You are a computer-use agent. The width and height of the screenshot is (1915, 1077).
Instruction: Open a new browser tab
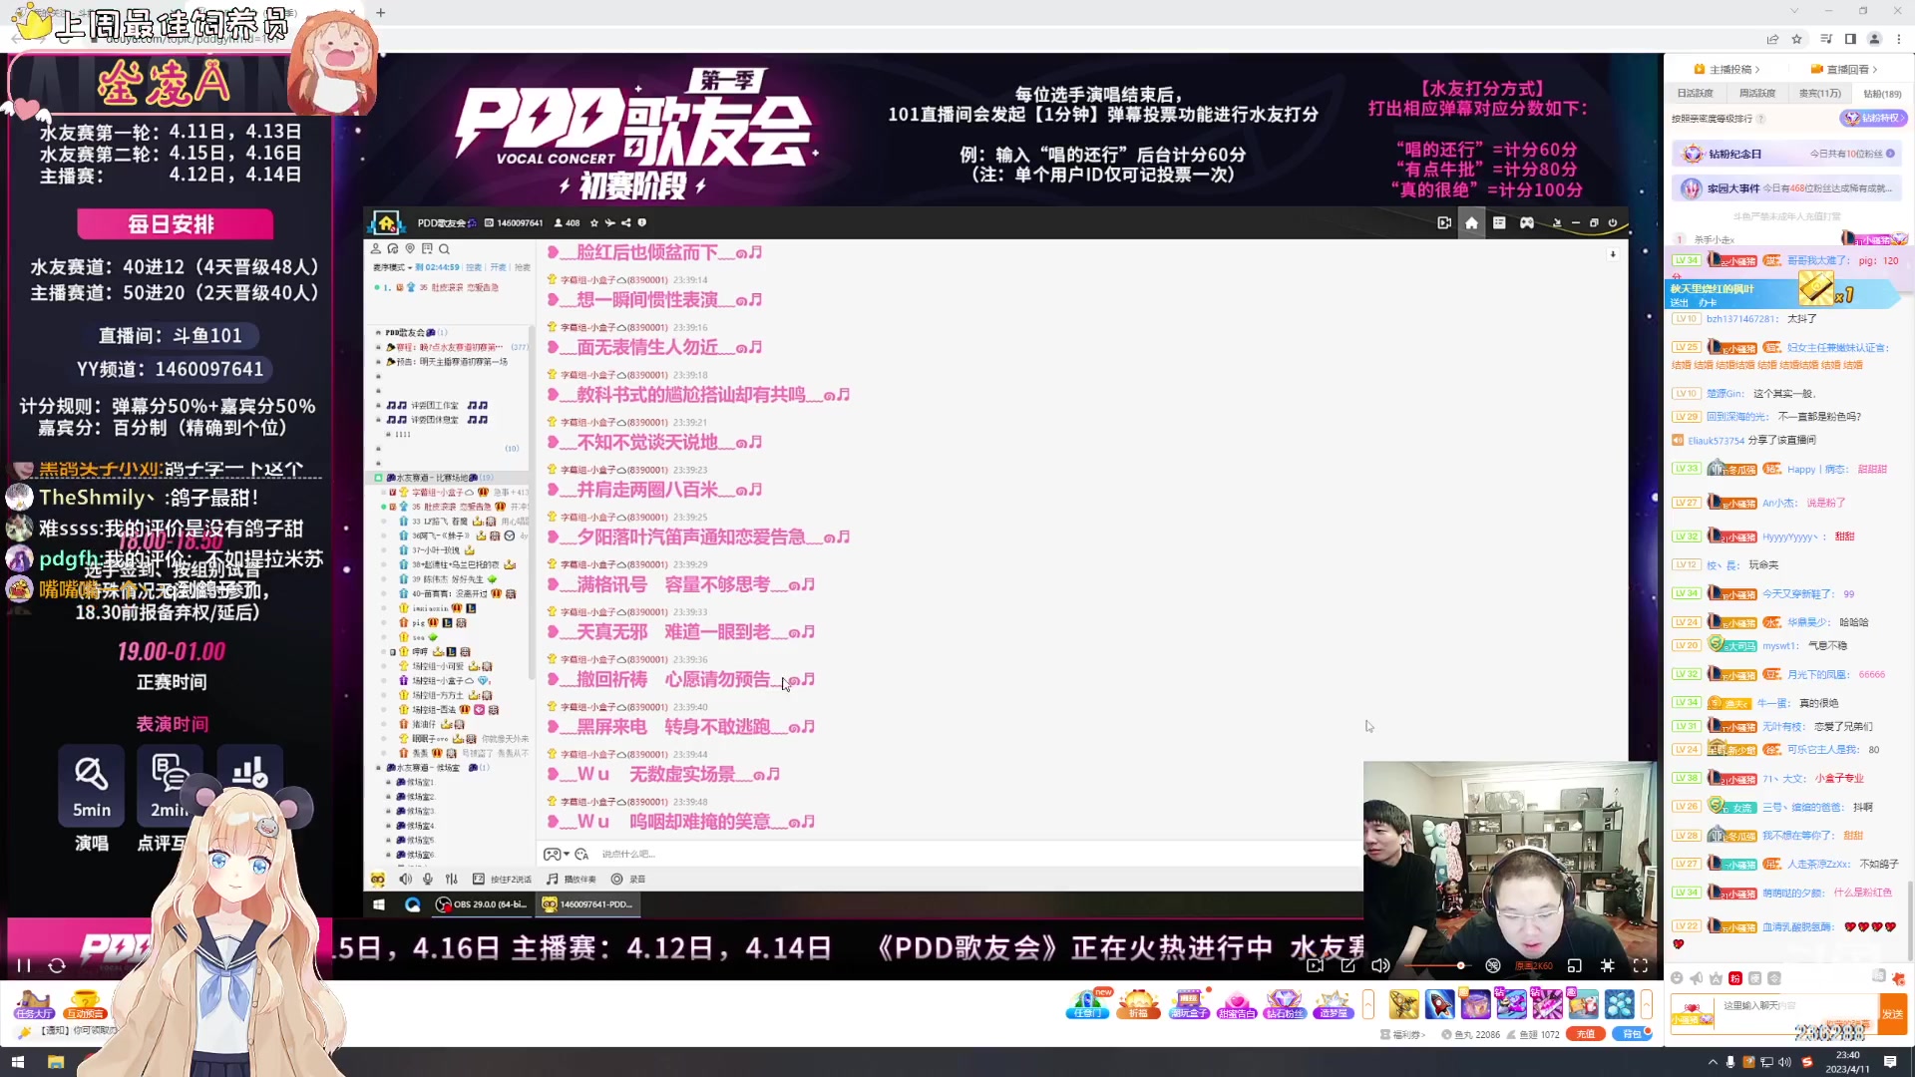coord(380,13)
